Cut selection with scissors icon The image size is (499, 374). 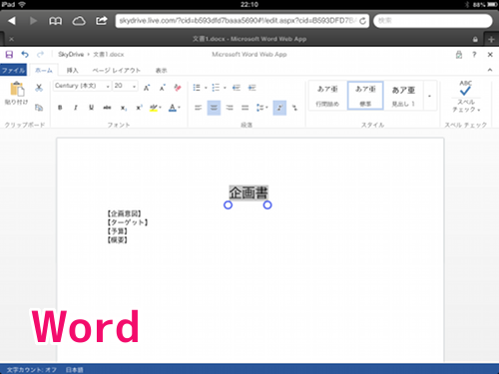pyautogui.click(x=39, y=88)
